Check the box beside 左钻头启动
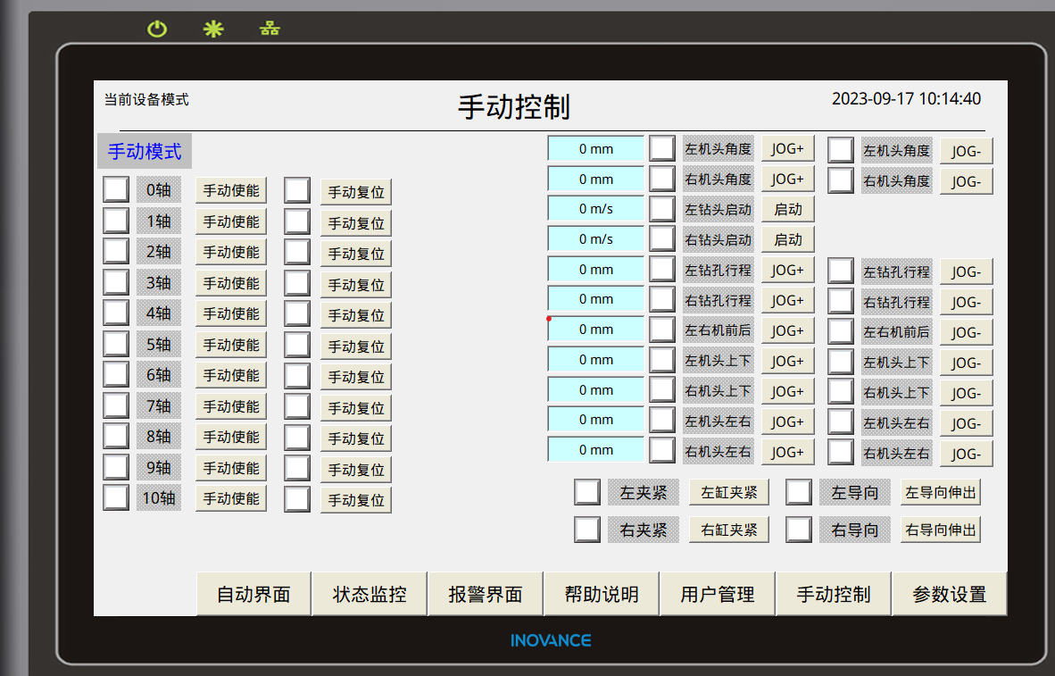Image resolution: width=1055 pixels, height=676 pixels. point(661,209)
